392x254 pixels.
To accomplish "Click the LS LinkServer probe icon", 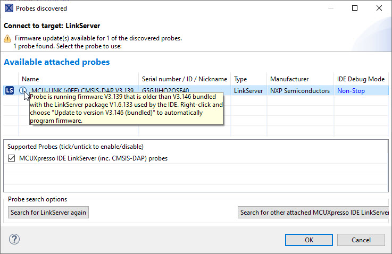I will click(x=9, y=90).
